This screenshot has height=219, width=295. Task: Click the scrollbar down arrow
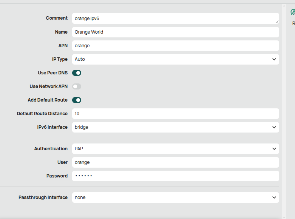click(x=284, y=217)
